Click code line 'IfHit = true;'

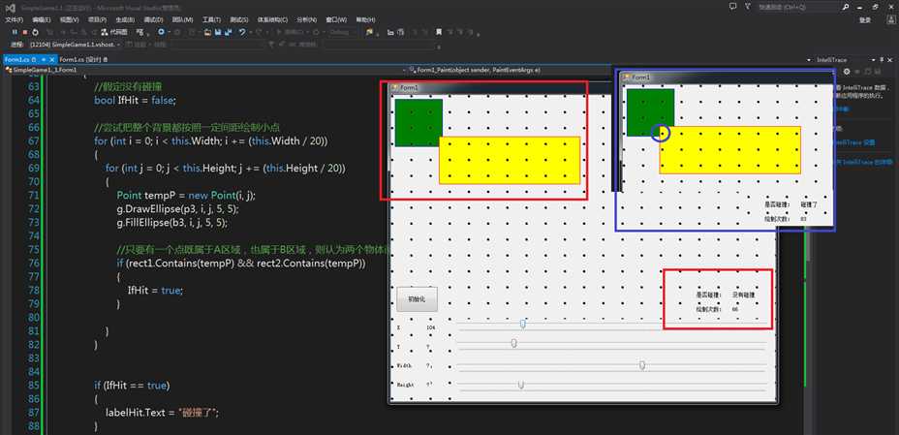155,291
